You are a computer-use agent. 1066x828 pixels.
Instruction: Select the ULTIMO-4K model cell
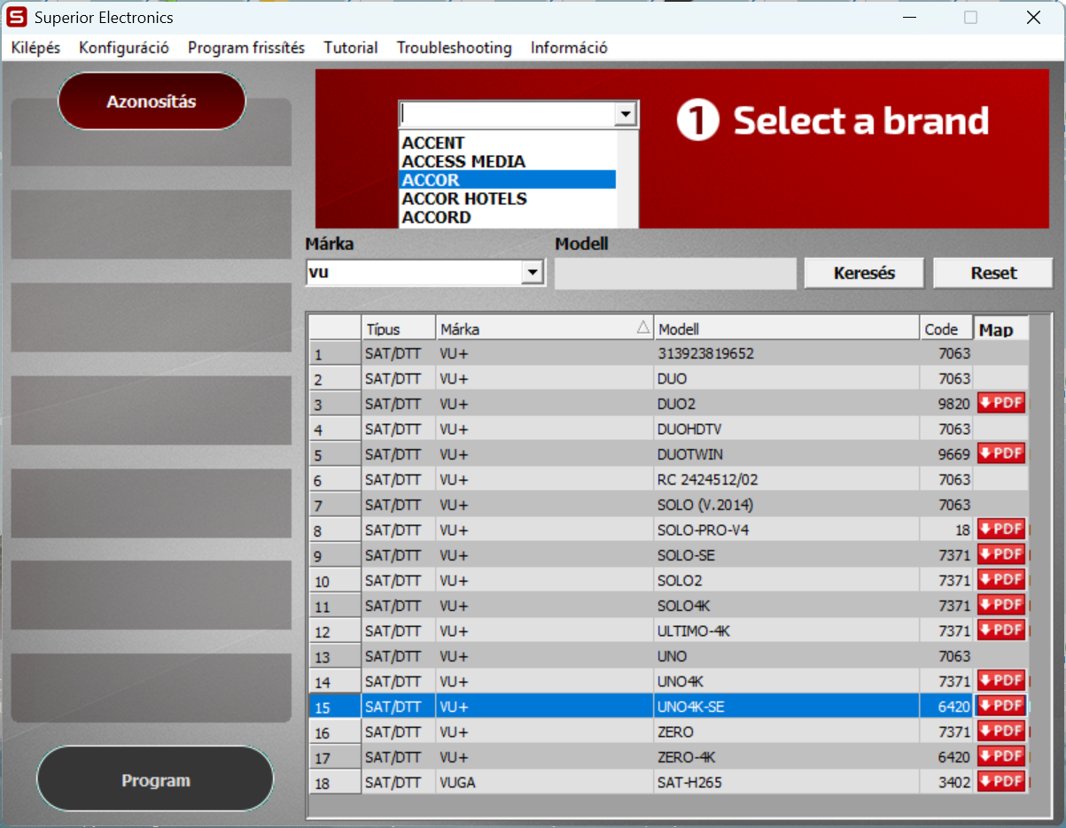(787, 631)
